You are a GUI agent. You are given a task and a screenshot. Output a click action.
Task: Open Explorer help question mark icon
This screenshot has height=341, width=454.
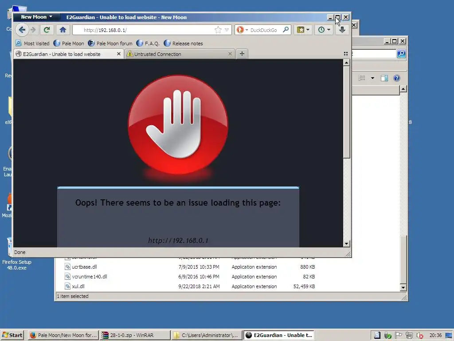click(x=397, y=78)
